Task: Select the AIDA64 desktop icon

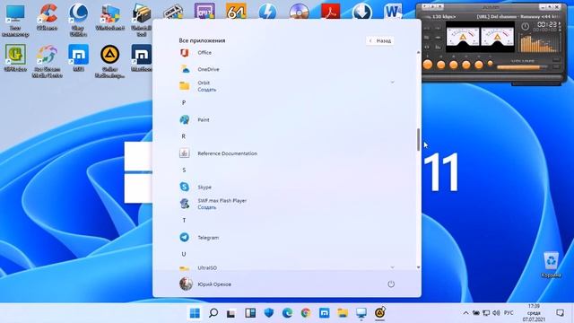Action: pyautogui.click(x=236, y=12)
